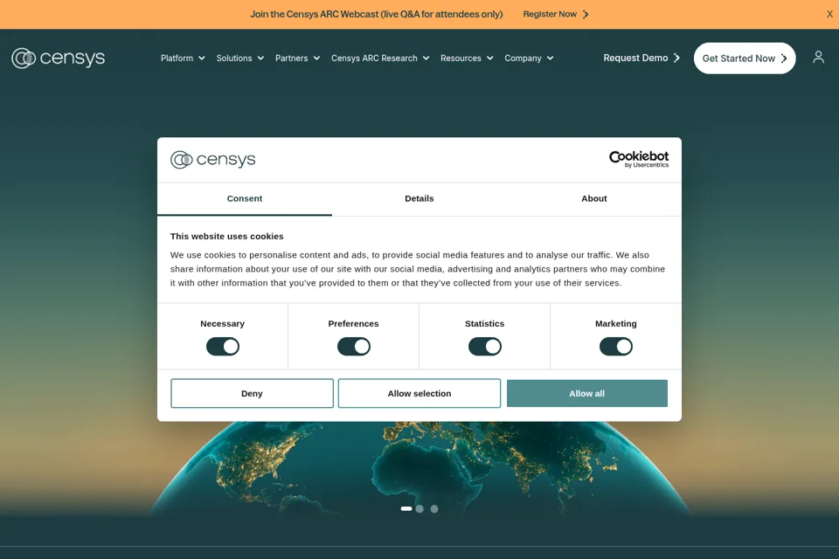Select the Consent tab
The image size is (839, 559).
pyautogui.click(x=245, y=198)
